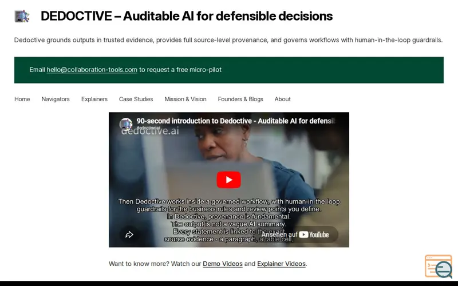Click the Dedoctive site logo icon
The height and width of the screenshot is (286, 458).
click(x=22, y=16)
